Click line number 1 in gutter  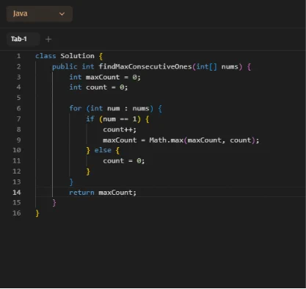18,56
